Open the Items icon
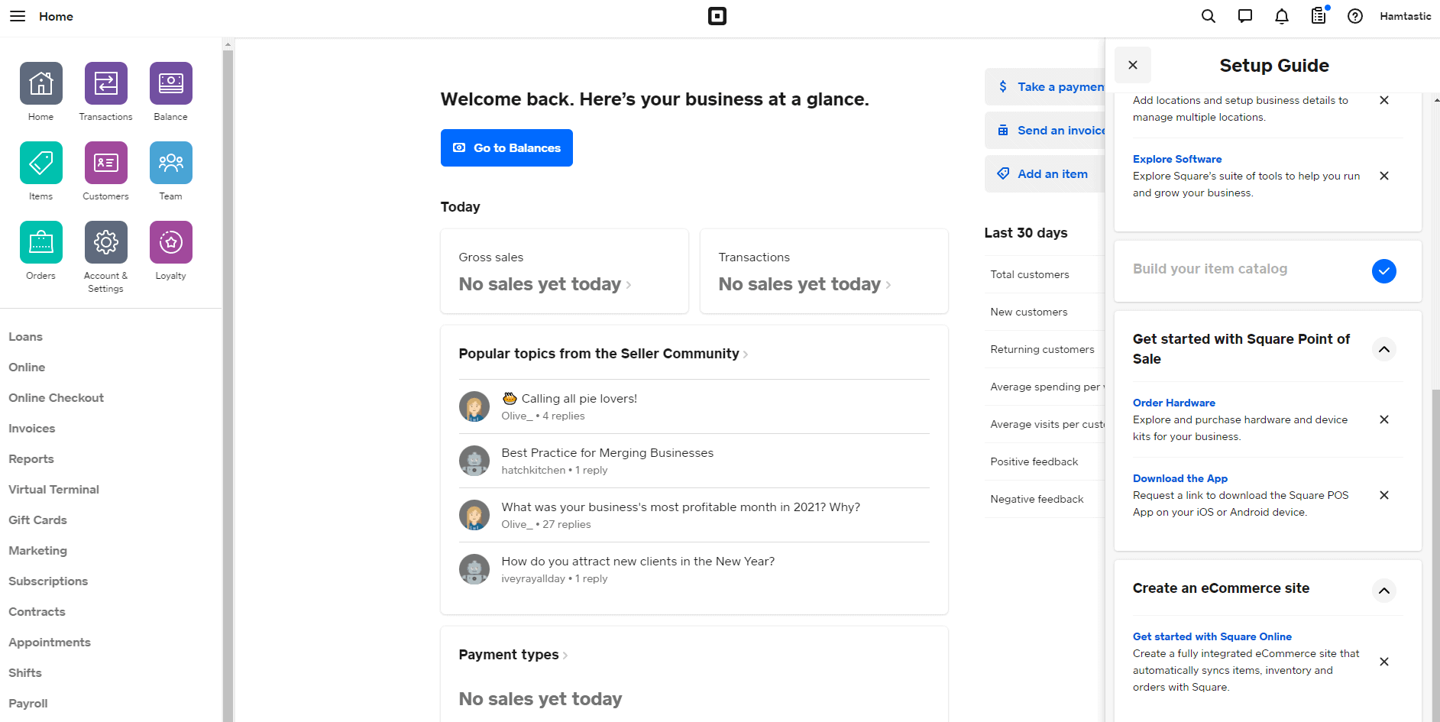 [x=40, y=164]
